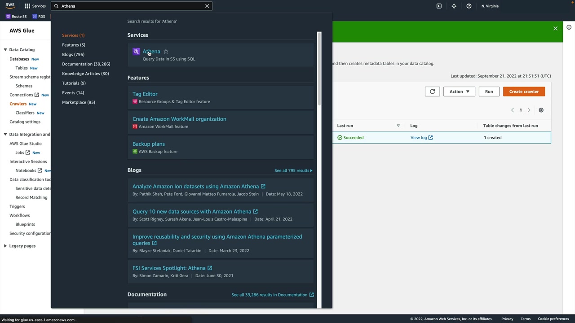575x323 pixels.
Task: Open the AWS console home logo
Action: pyautogui.click(x=10, y=6)
